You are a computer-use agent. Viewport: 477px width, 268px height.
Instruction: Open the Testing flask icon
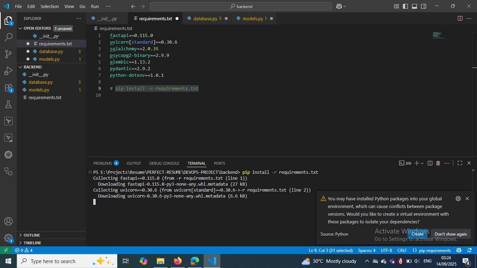pyautogui.click(x=8, y=104)
